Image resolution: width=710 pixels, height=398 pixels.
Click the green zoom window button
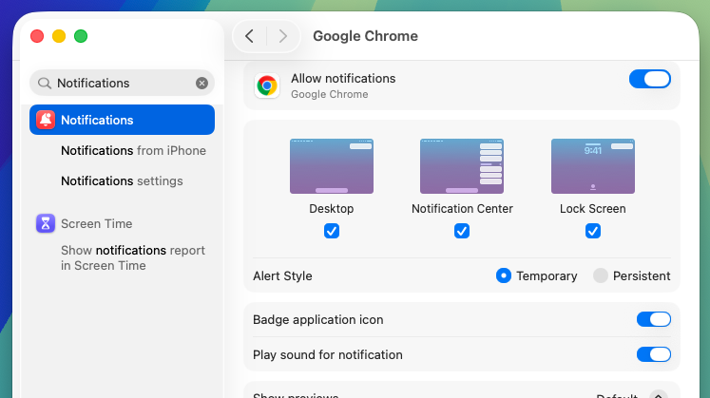81,36
